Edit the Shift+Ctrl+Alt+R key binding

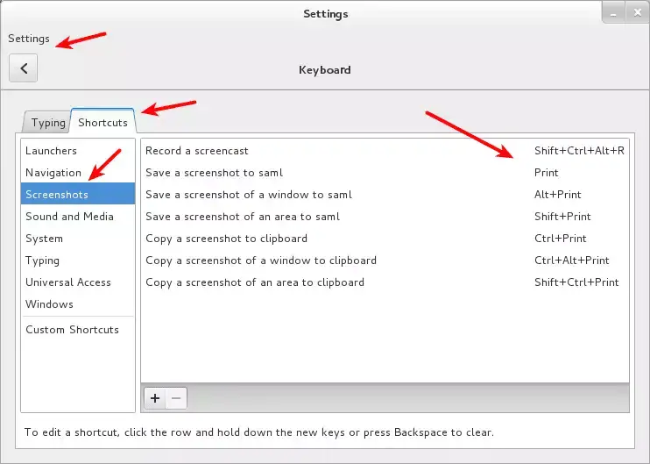pos(579,151)
